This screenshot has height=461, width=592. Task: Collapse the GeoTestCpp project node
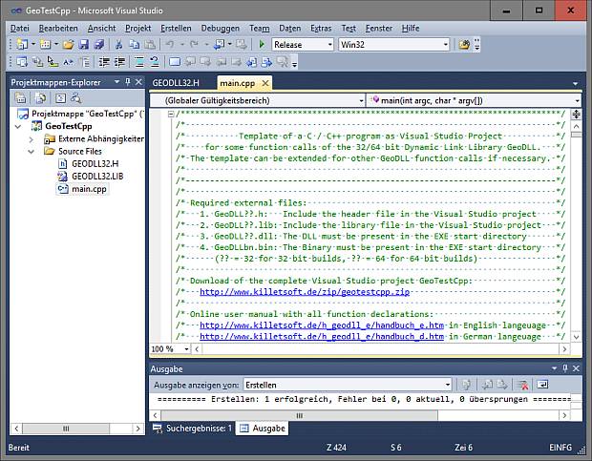(18, 126)
